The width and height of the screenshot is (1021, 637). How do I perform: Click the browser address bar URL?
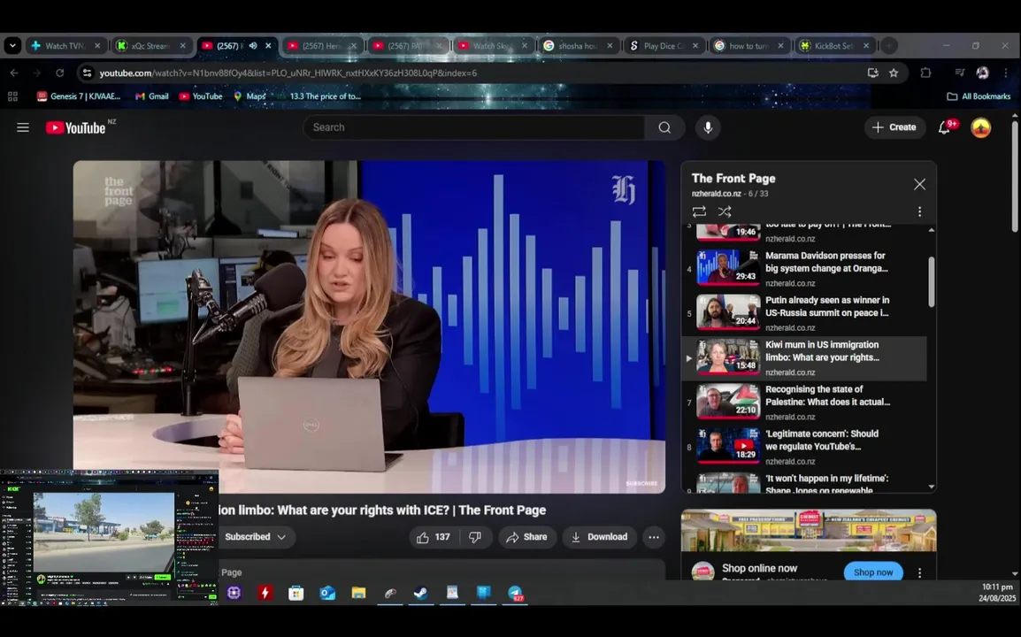[288, 73]
